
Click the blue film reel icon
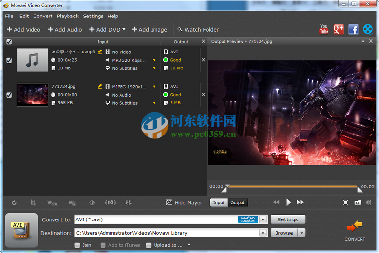coord(368,30)
